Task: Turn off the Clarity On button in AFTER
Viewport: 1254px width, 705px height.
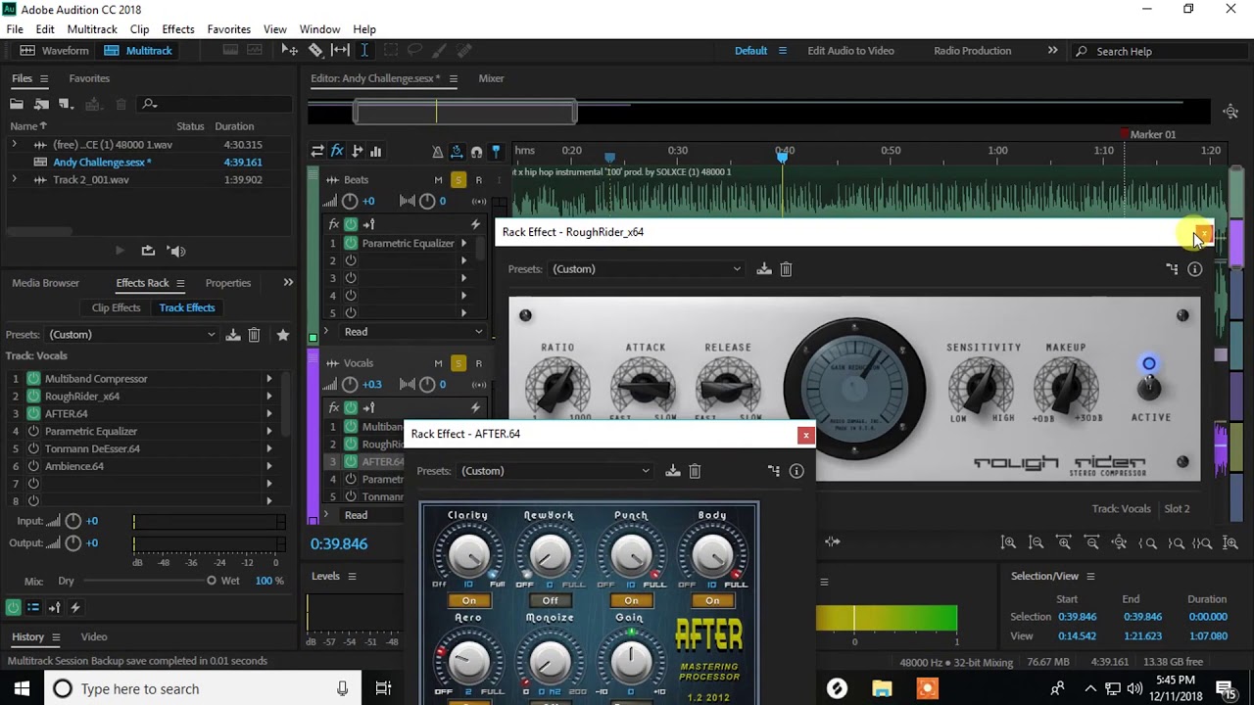Action: (468, 600)
